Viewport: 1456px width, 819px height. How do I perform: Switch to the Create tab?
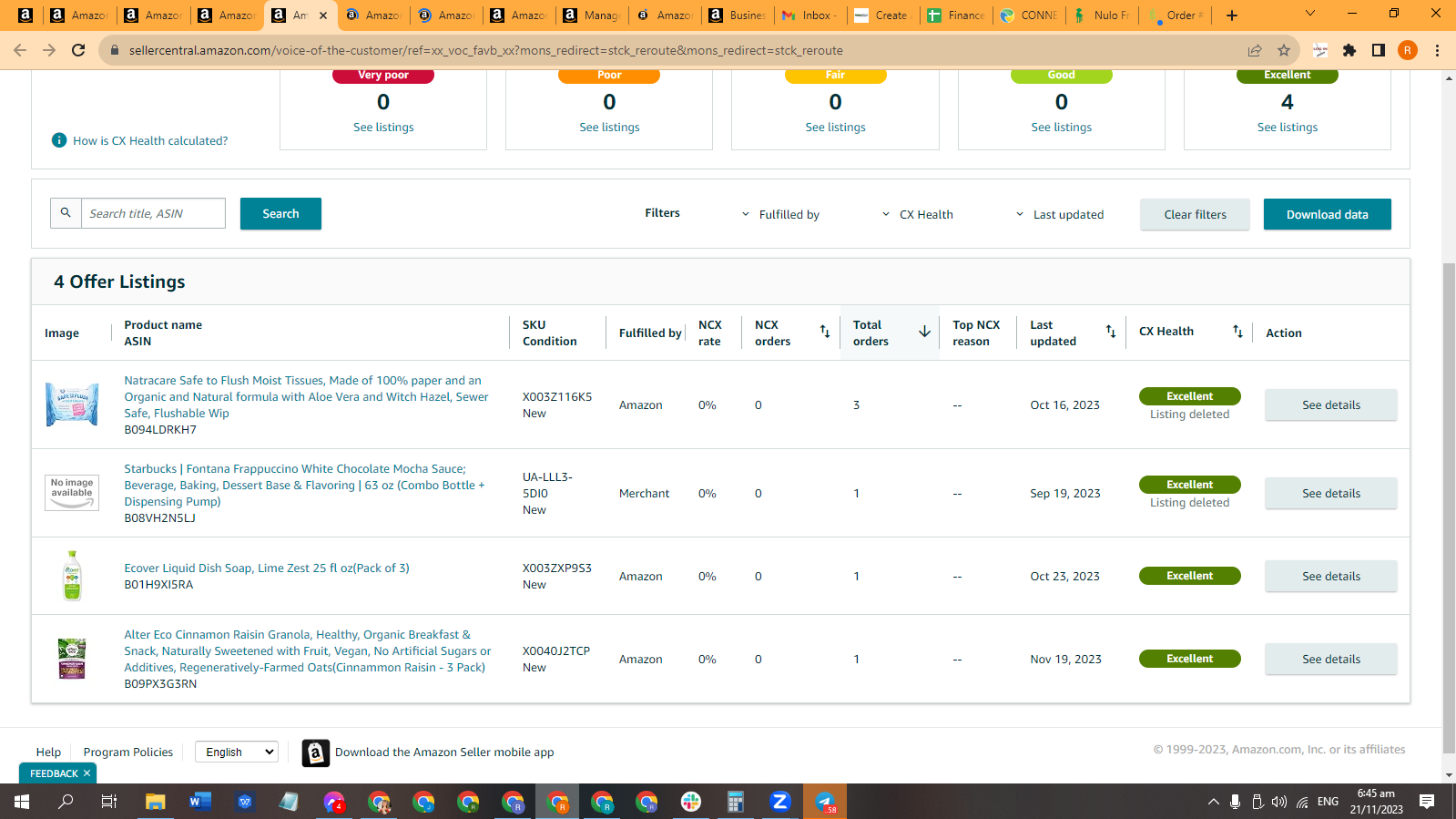883,15
